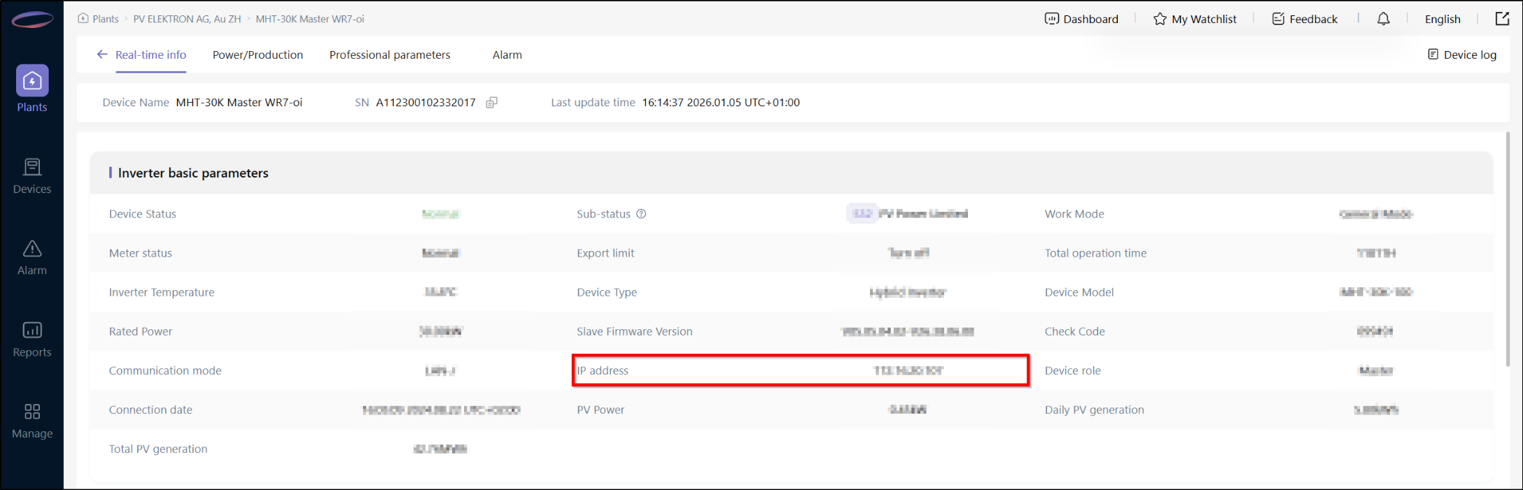Click the open-in-new-window icon at top right
1523x490 pixels.
pos(1502,19)
